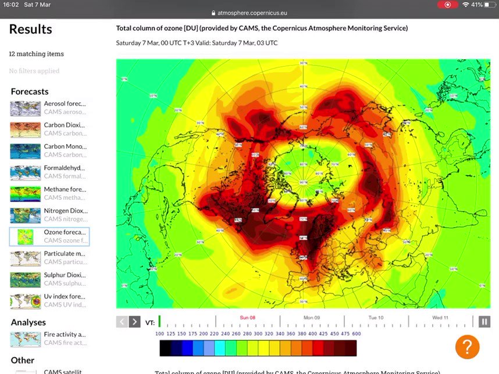Screen dimensions: 499x374
Task: Click the cyan 220 DU legend swatch
Action: tap(220, 348)
